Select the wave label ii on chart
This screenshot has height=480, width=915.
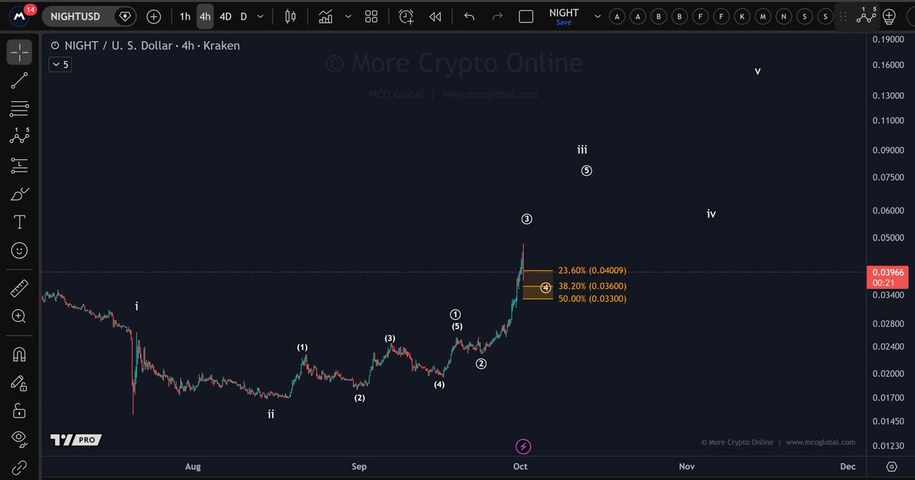pos(271,414)
